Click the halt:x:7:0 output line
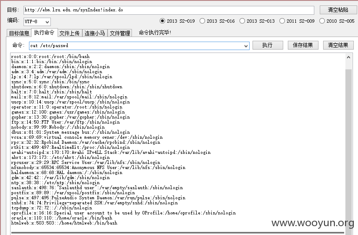Screen dimensions: 358x235 point(52,92)
